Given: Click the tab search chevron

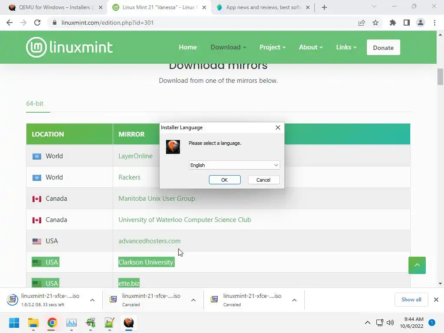Looking at the screenshot, I should pos(374,6).
